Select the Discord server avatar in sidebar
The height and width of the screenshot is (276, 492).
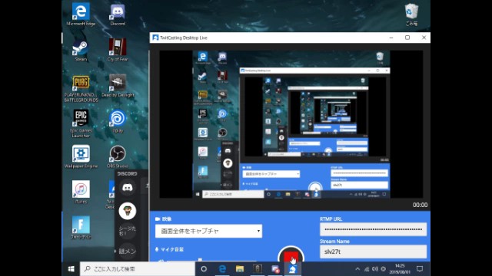coord(128,211)
